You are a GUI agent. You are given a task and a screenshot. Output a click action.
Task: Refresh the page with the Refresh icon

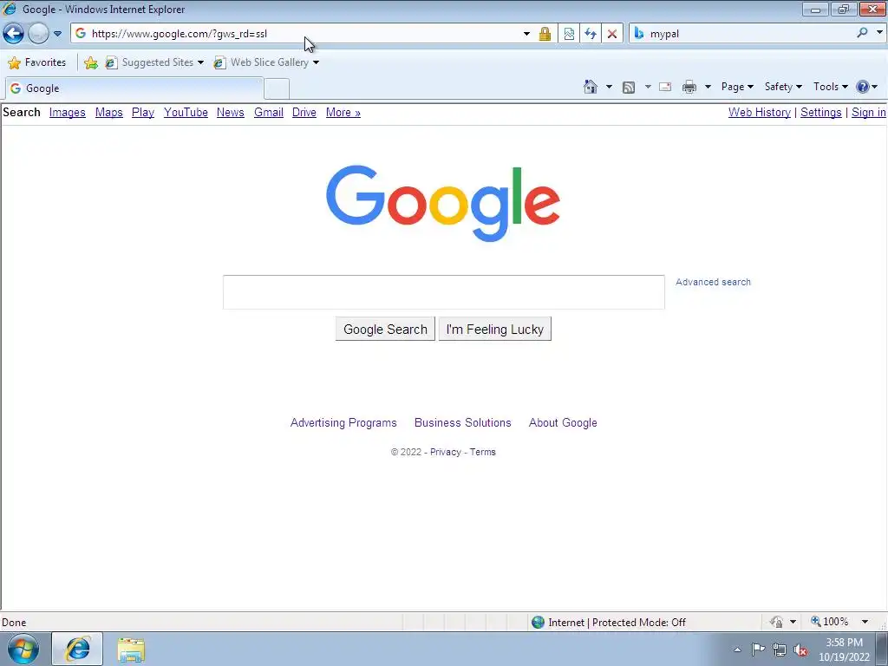(591, 34)
